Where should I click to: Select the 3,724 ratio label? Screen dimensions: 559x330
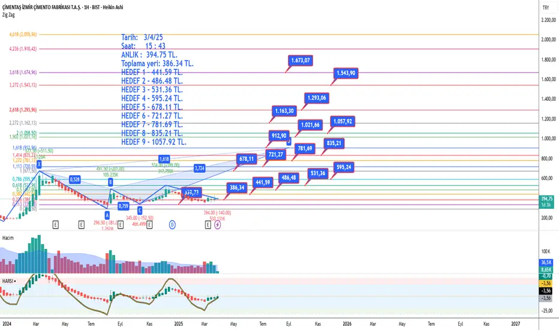(200, 168)
